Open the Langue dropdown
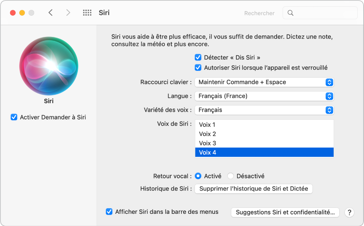 click(264, 96)
